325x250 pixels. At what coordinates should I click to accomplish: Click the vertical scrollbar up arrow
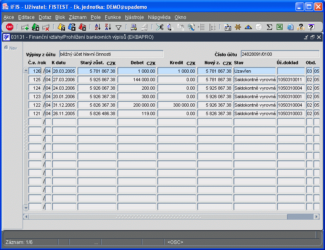(x=26, y=71)
